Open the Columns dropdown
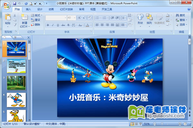The height and width of the screenshot is (128, 193). tap(124, 25)
